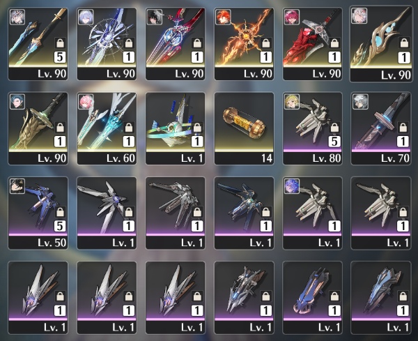Select the golden leaf broadsword at Lv. 90
This screenshot has width=418, height=341.
click(x=38, y=128)
